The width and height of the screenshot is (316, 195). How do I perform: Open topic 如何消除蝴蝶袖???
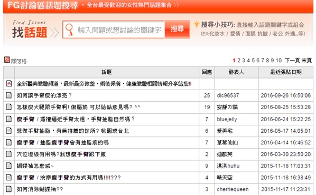40,189
